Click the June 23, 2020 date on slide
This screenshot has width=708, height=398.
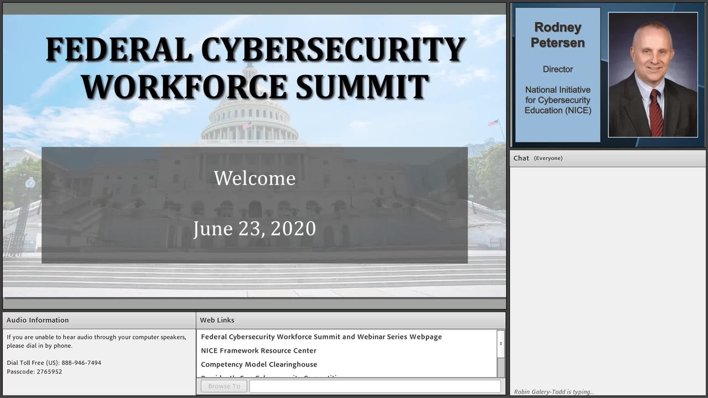[254, 228]
